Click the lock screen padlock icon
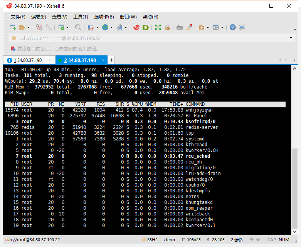Screen dimensions: 301x247 point(167,27)
